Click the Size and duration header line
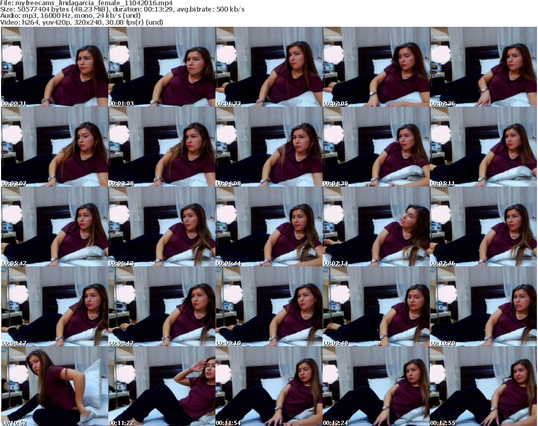The image size is (538, 426). (122, 9)
